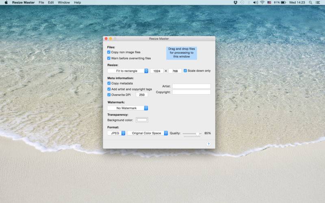Open the Wi-Fi status icon
The image size is (325, 203).
(x=262, y=2)
